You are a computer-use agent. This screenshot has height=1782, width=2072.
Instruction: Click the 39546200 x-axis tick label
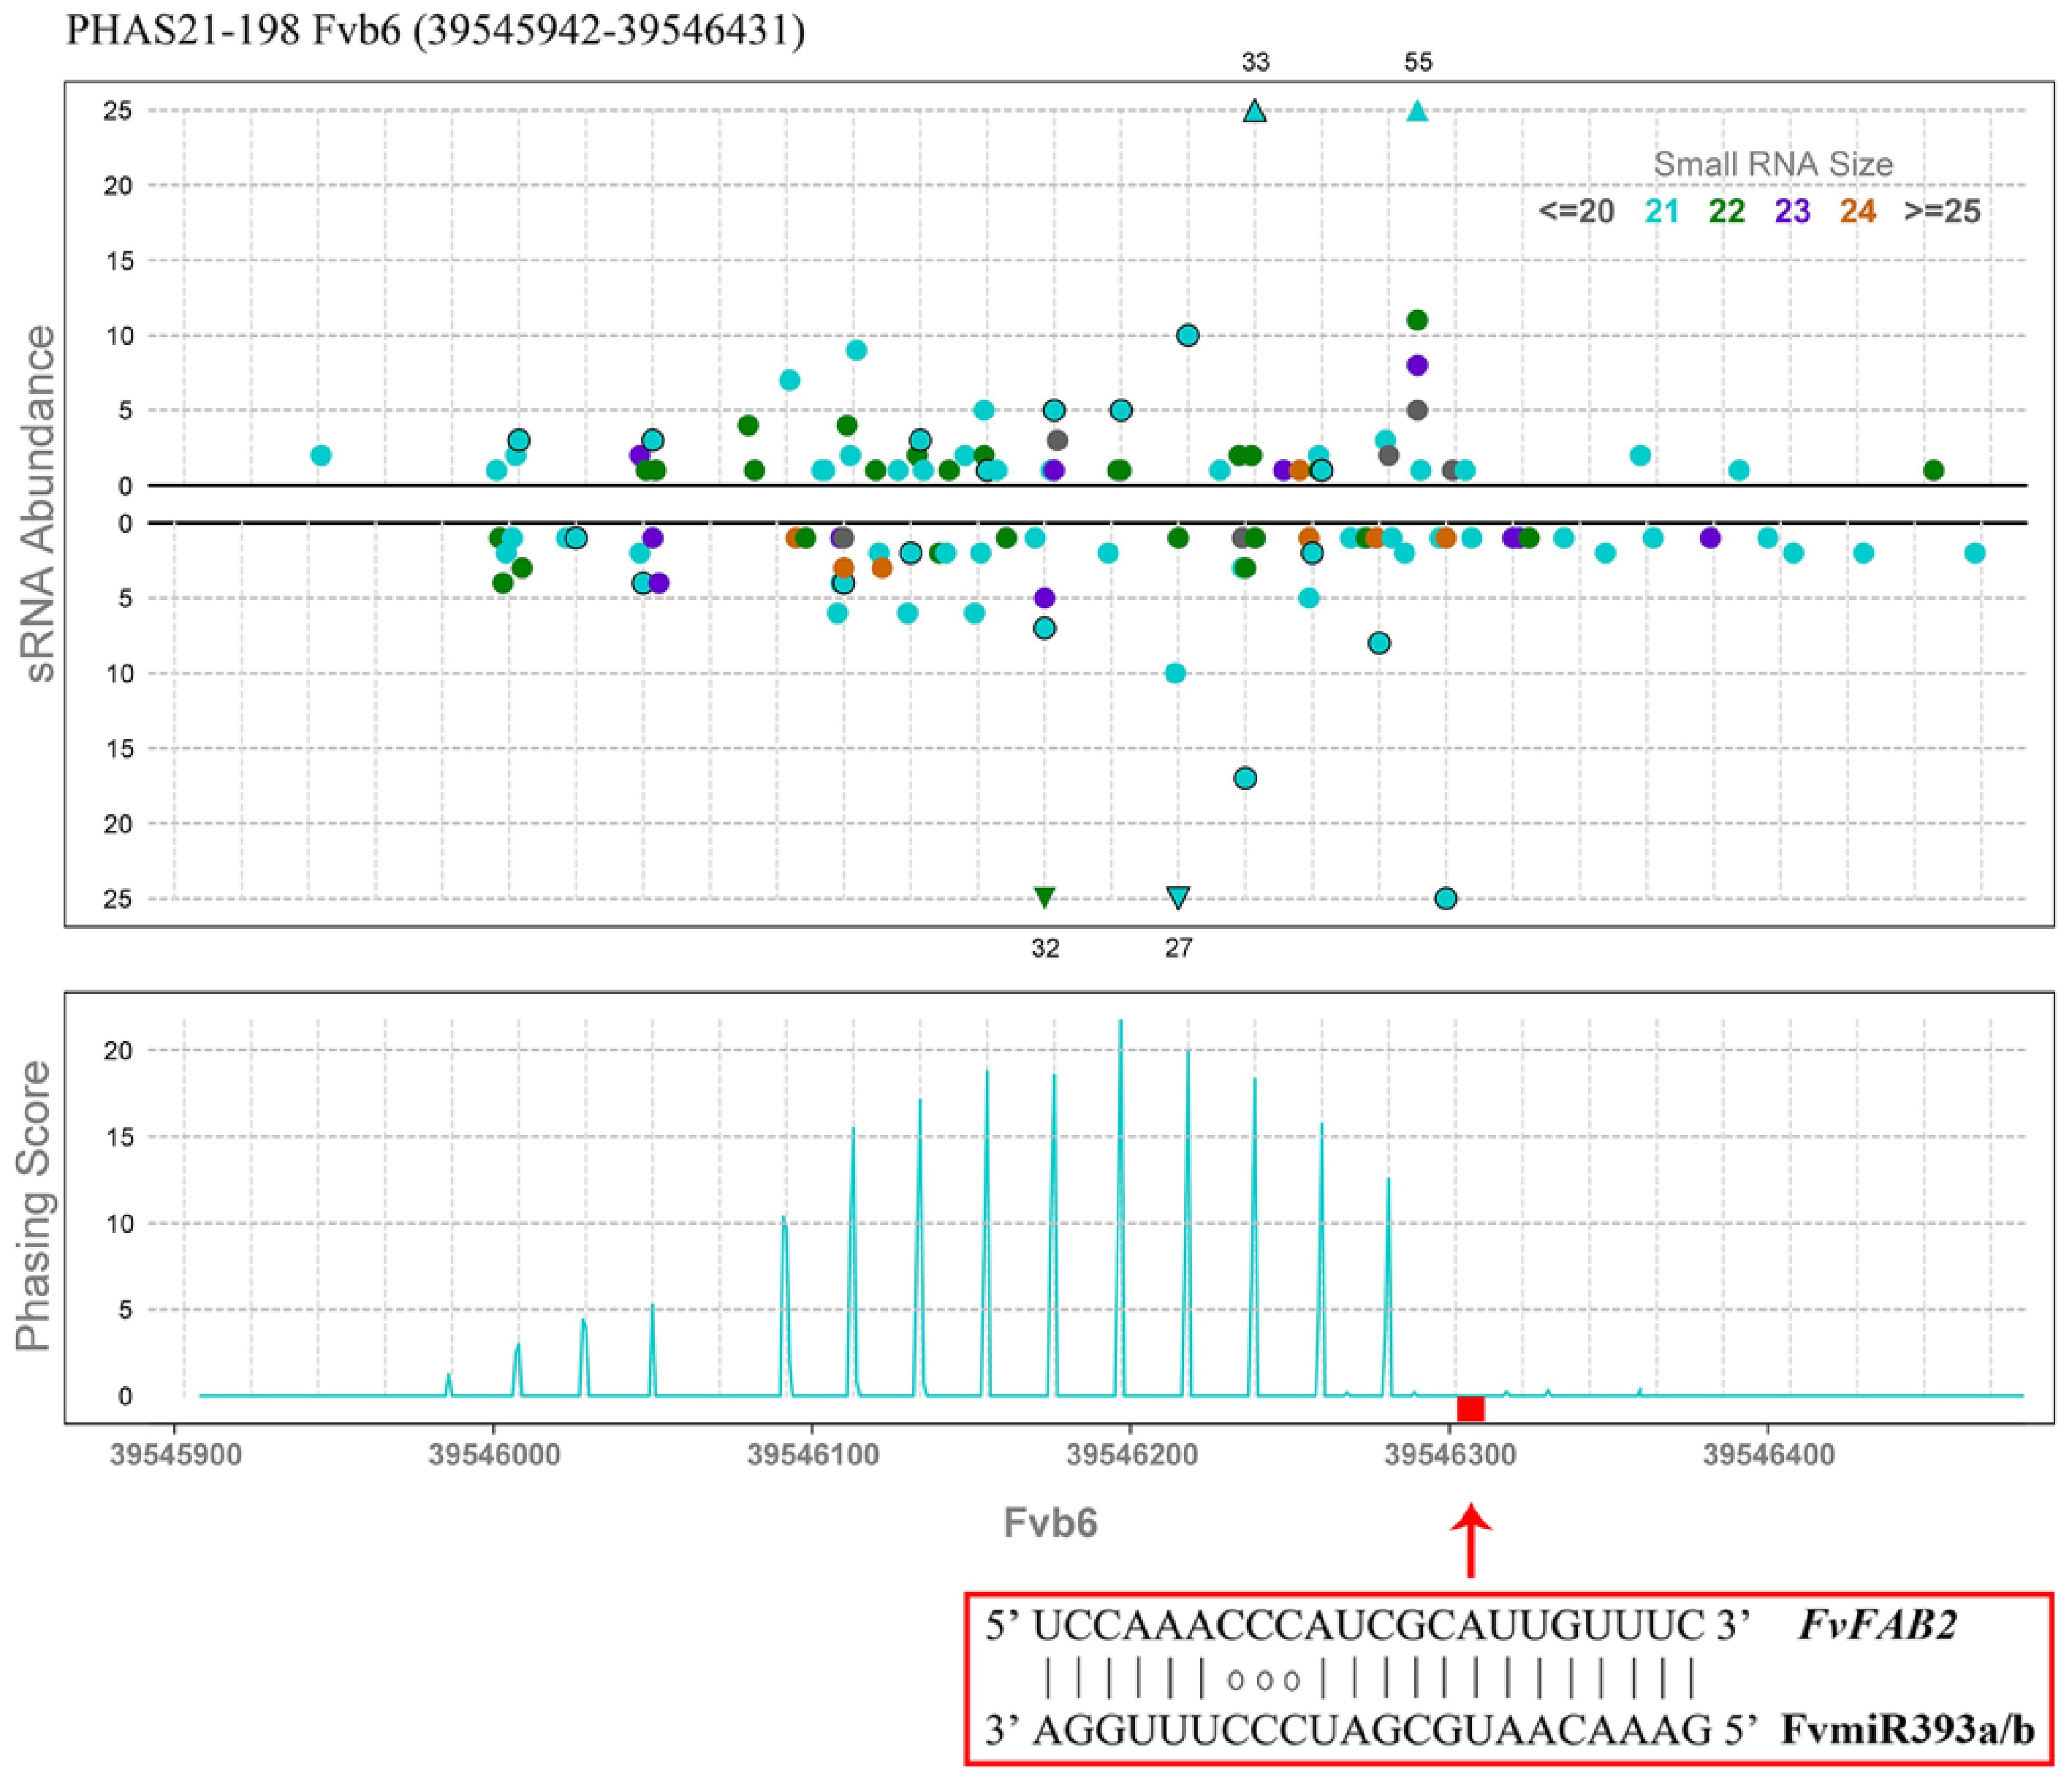[x=1132, y=1454]
